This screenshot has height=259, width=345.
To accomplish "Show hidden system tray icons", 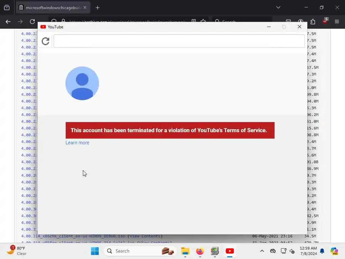I will tap(262, 251).
